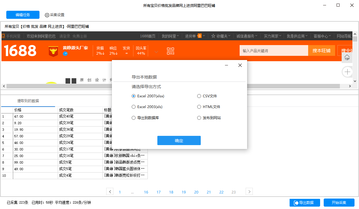
Task: Click the 免费注册 link
Action: click(x=80, y=36)
